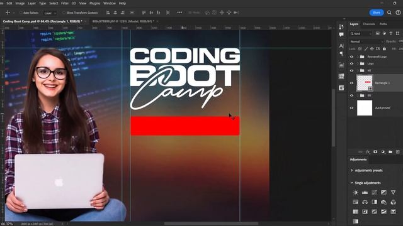Add Levels adjustment

[x=365, y=193]
